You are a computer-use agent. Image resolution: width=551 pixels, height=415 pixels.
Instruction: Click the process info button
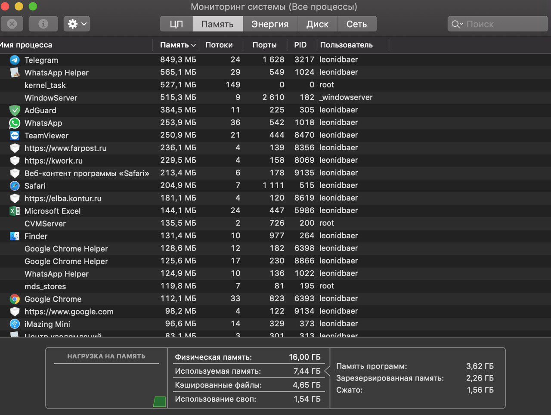pos(43,24)
